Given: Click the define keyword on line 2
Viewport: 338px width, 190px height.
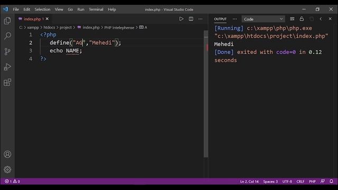Looking at the screenshot, I should tap(60, 43).
